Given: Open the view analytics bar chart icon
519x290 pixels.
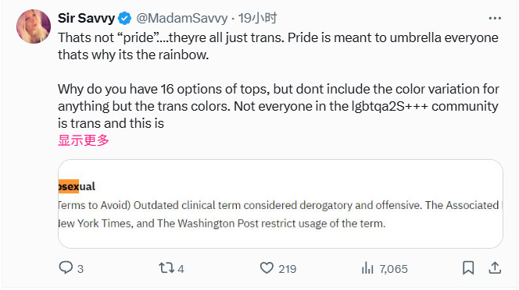Looking at the screenshot, I should pos(367,268).
